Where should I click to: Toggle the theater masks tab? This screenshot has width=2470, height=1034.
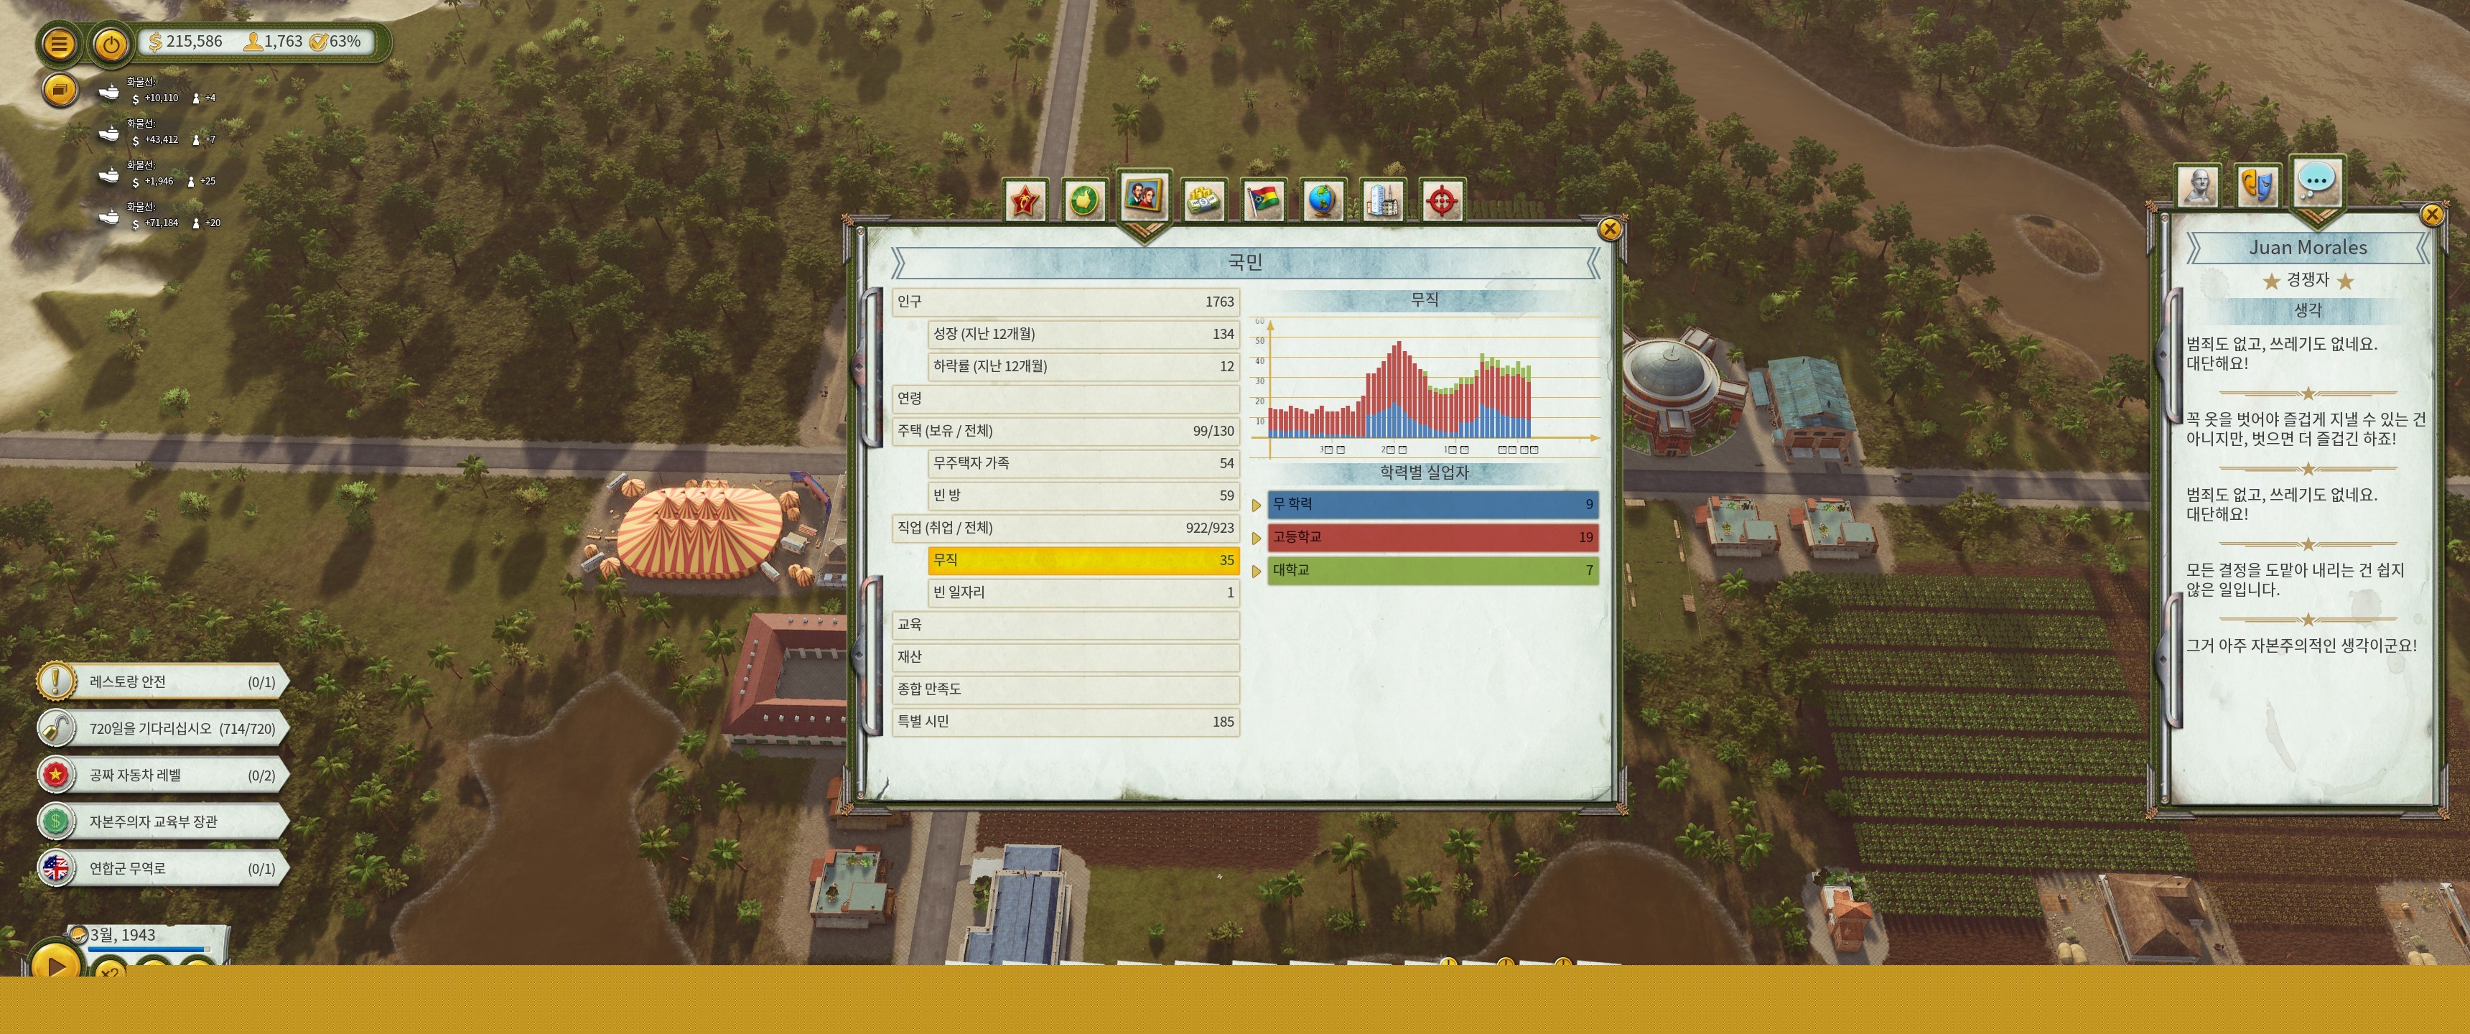pyautogui.click(x=2256, y=185)
